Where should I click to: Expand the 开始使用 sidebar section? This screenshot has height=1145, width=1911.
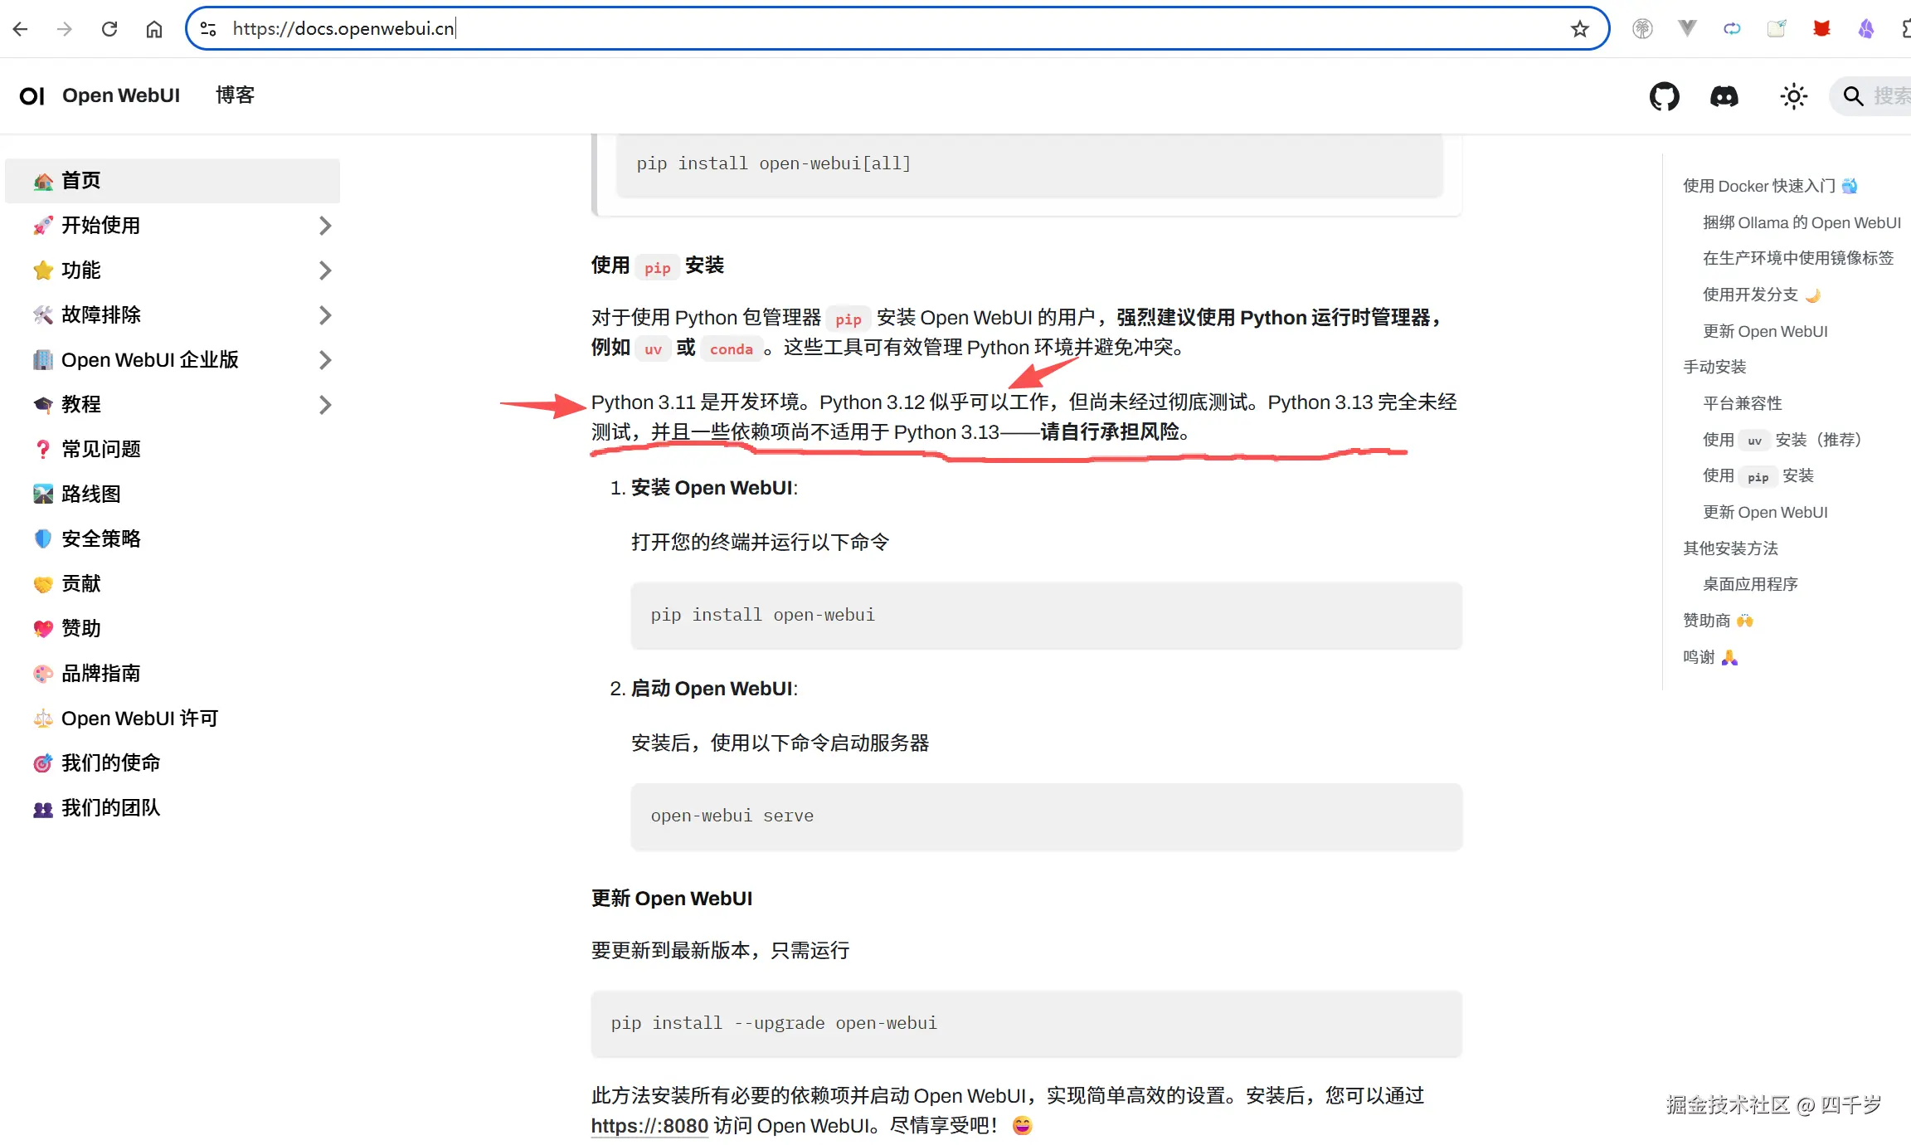(325, 225)
